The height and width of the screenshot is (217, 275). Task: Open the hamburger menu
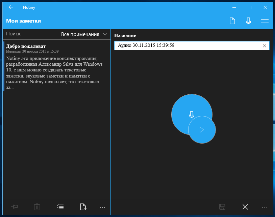265,21
